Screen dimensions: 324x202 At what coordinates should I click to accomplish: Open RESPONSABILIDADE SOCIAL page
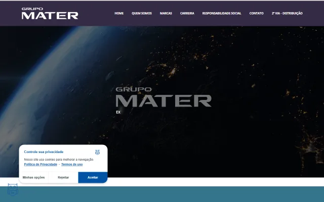coord(222,13)
